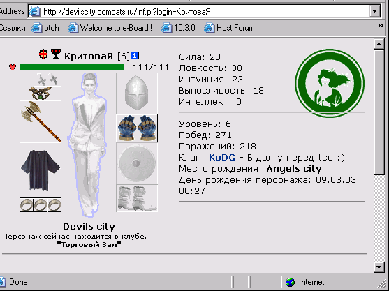
Task: Open the Host Forum bookmark
Action: point(229,28)
